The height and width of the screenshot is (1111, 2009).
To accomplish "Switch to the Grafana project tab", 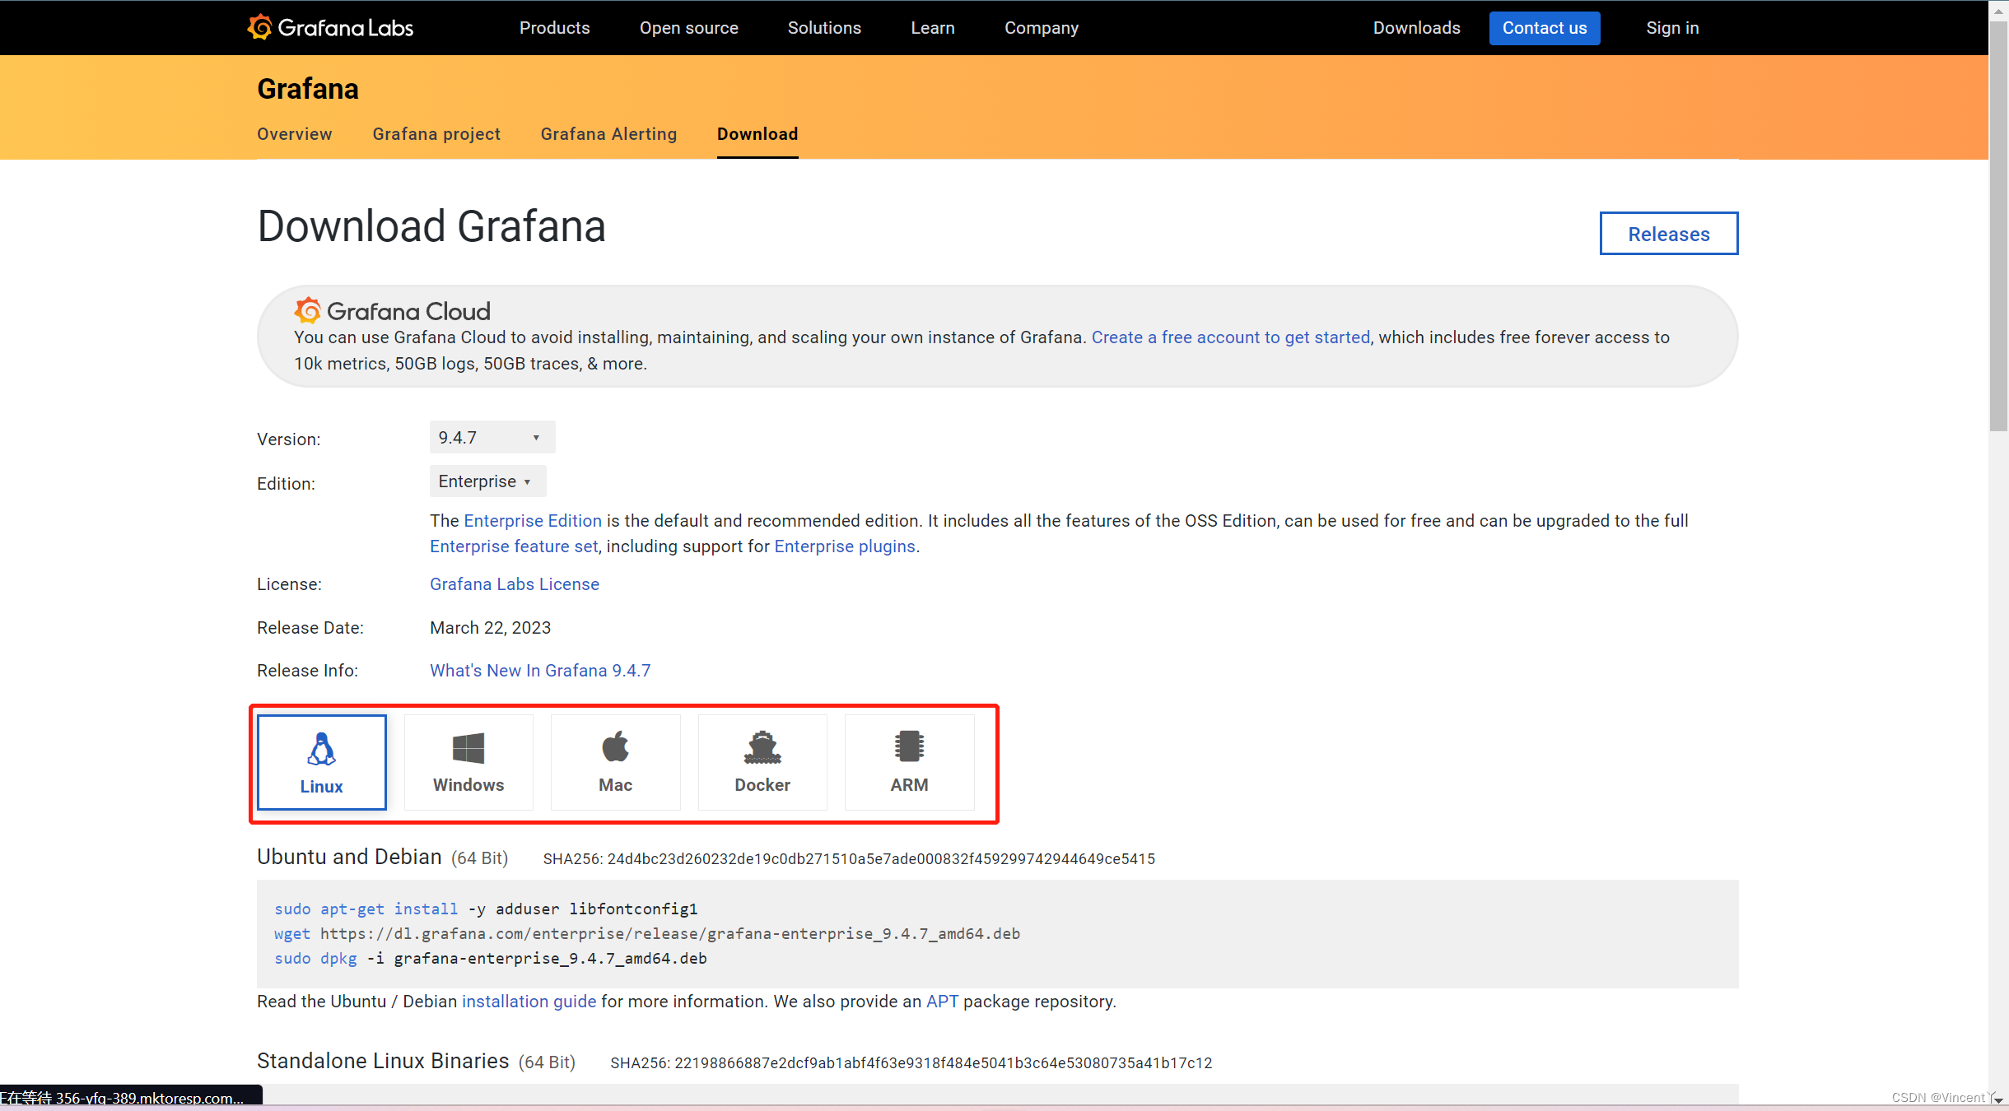I will pos(436,133).
